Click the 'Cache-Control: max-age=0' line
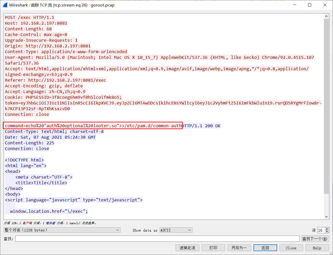This screenshot has width=333, height=255. pos(36,34)
